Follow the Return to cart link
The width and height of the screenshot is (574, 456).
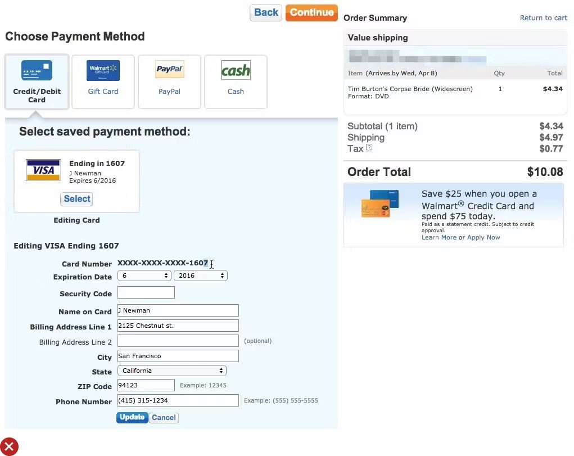coord(543,18)
